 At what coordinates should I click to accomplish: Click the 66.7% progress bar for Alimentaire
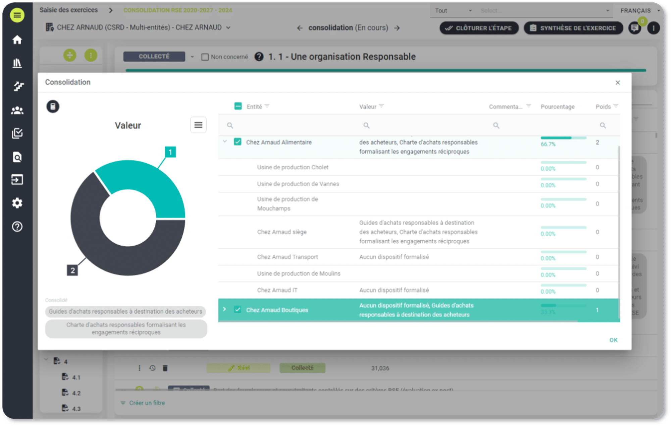(x=563, y=138)
